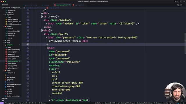Click Connect in the status bar
The height and width of the screenshot is (104, 186).
click(x=43, y=103)
